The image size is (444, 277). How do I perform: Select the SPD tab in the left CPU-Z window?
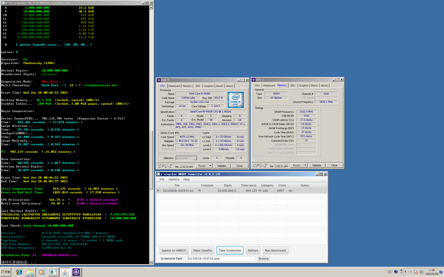coord(198,86)
